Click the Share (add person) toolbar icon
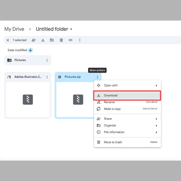 [x=34, y=40]
